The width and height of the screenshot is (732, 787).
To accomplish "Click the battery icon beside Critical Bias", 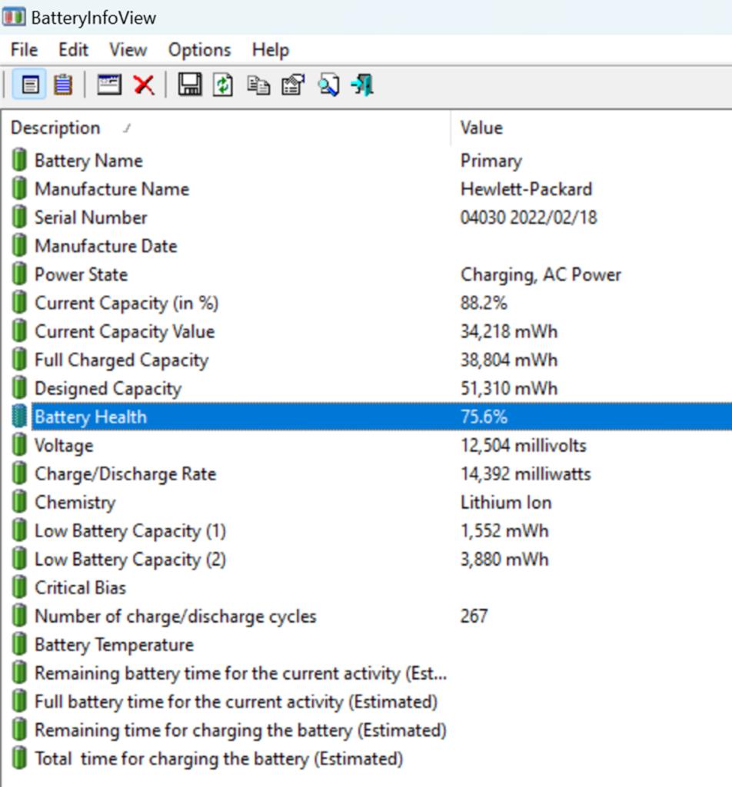I will 19,587.
